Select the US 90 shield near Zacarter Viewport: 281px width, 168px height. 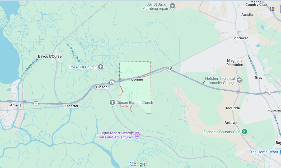(x=36, y=103)
